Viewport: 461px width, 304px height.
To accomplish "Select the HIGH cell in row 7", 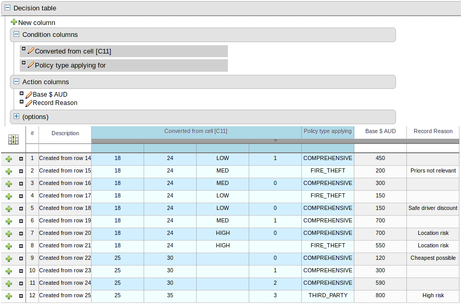I will tap(222, 233).
